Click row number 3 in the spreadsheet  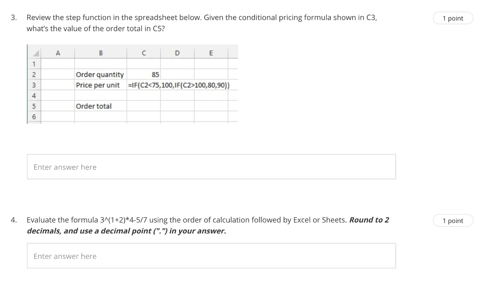pos(35,85)
